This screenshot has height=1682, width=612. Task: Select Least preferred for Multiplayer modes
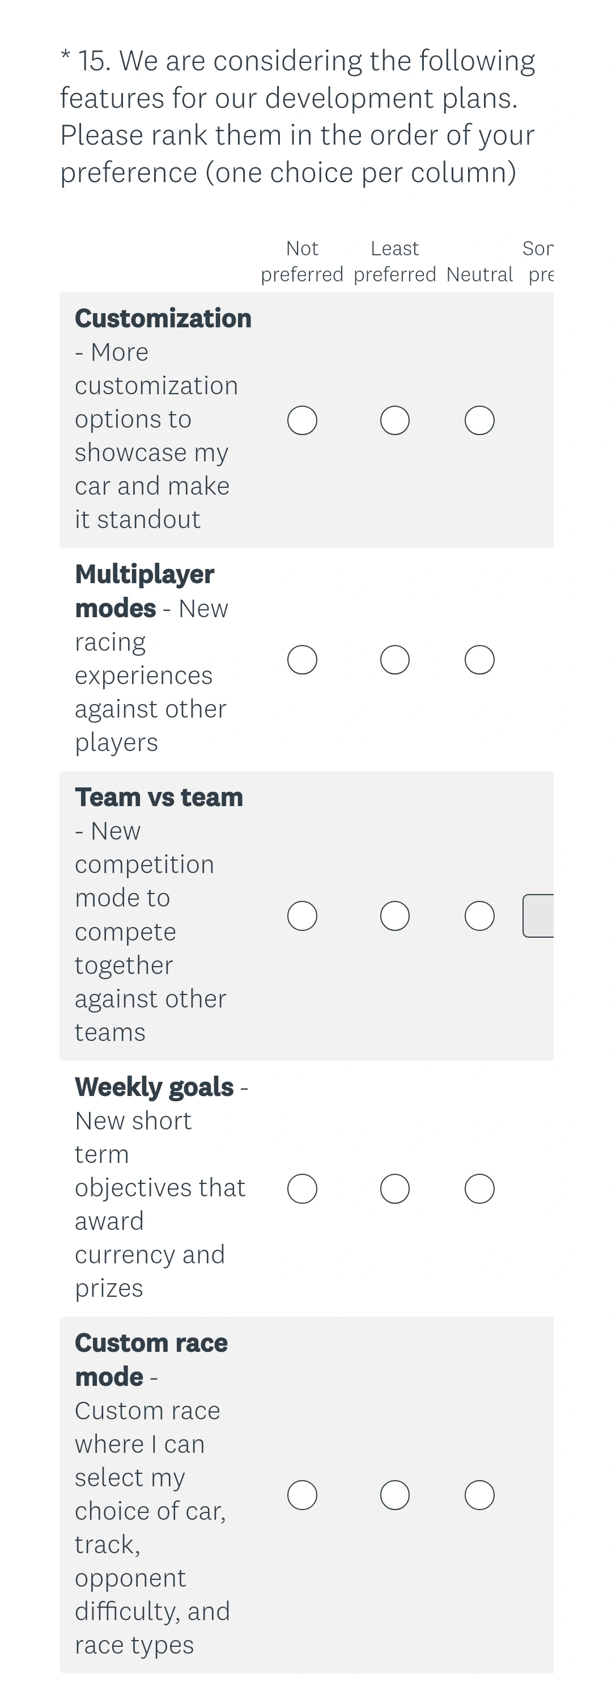click(394, 660)
